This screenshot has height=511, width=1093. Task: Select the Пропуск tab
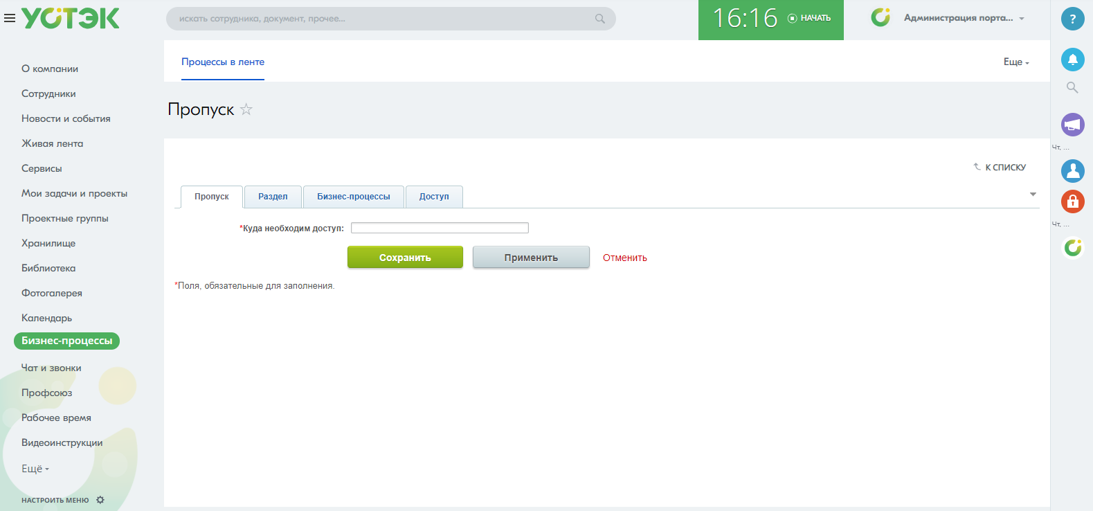212,197
